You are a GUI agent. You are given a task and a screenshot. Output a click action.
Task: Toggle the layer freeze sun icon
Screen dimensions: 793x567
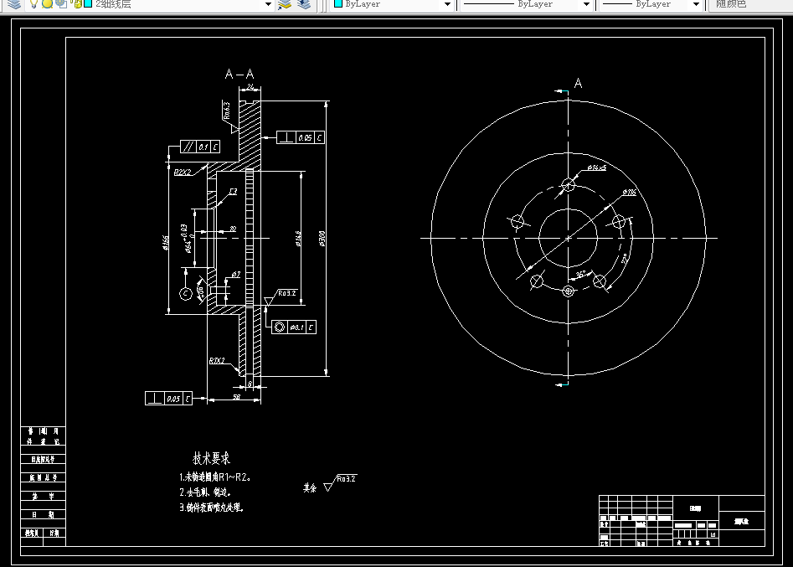[47, 4]
